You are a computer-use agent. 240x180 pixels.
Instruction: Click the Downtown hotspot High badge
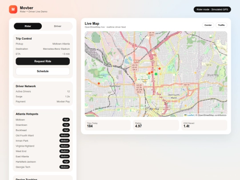pyautogui.click(x=66, y=125)
